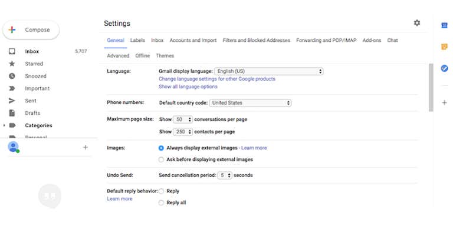This screenshot has height=226, width=453.
Task: Switch to the Labels settings tab
Action: [x=137, y=41]
